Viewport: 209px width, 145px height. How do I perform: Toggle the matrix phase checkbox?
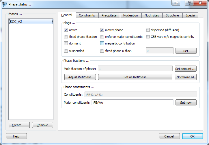[x=102, y=30]
